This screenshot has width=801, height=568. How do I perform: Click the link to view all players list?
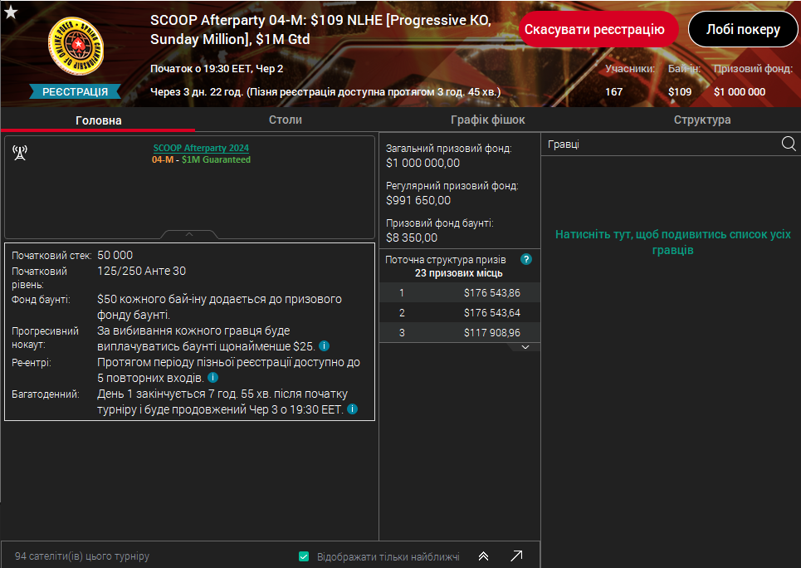click(672, 242)
